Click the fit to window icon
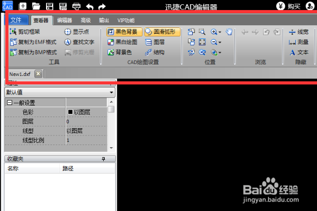Viewport: 317px width, 211px height. point(202,42)
